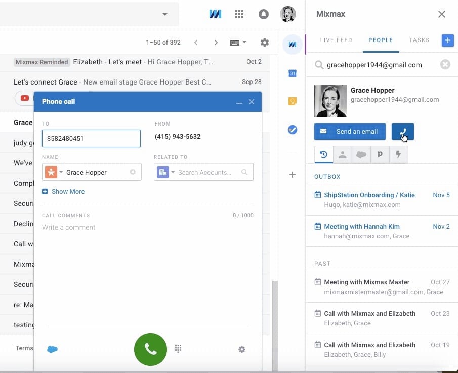Open the Mixmax logo menu in header
The width and height of the screenshot is (458, 373).
tap(215, 14)
